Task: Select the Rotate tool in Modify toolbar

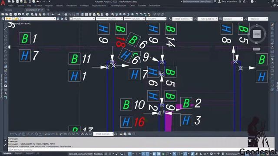Action: pos(272,48)
